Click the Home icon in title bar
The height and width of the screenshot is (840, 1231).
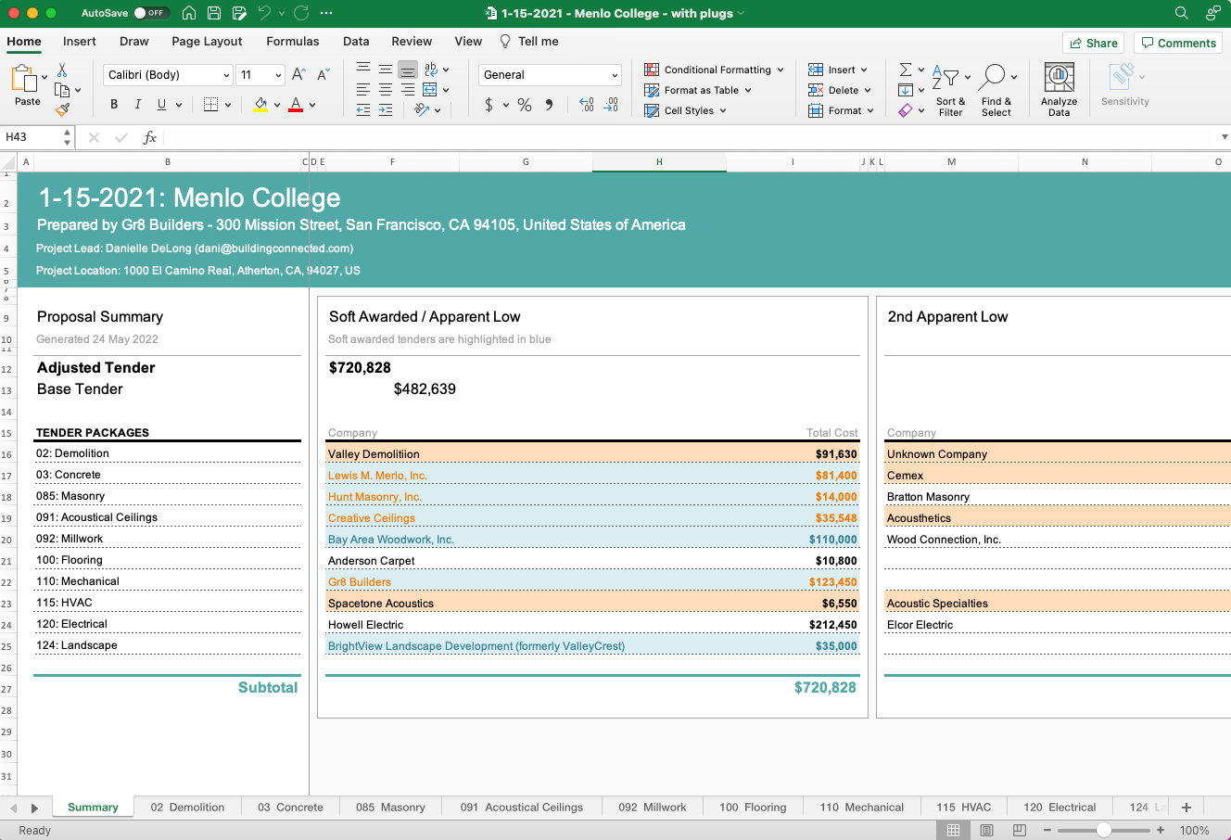189,13
